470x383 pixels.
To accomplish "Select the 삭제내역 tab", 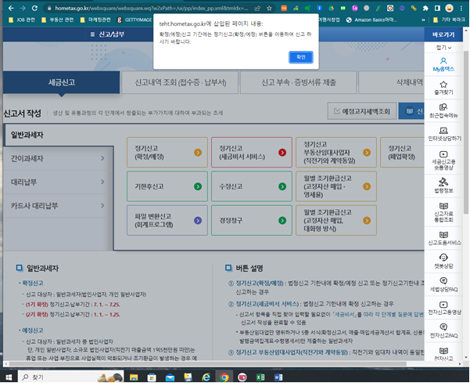I will click(x=392, y=82).
